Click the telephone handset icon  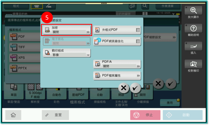click(37, 6)
